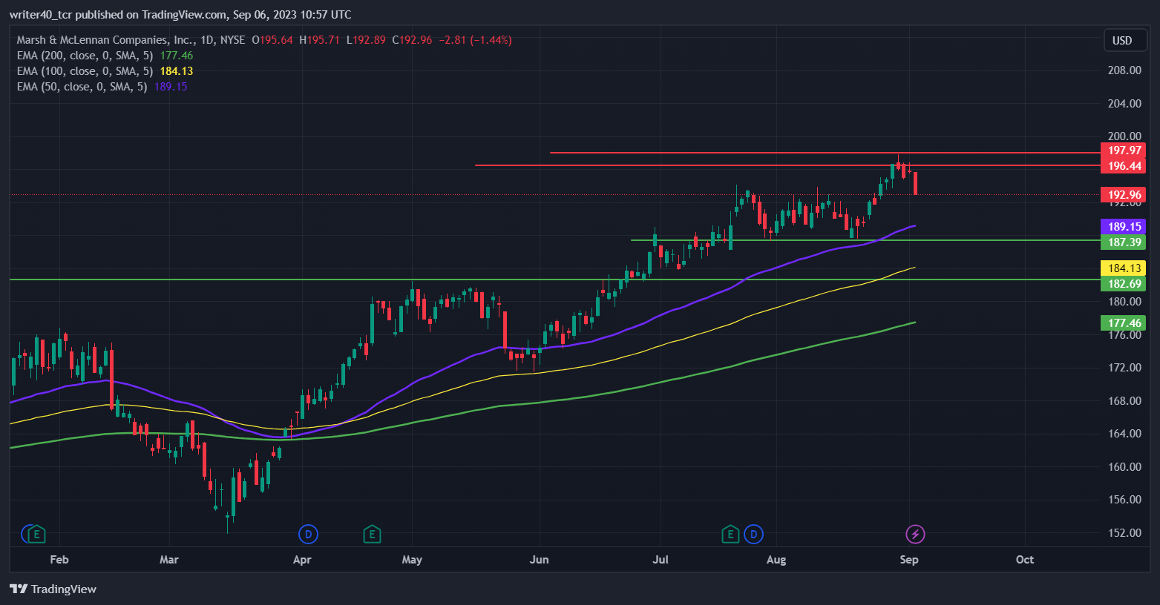The image size is (1160, 605).
Task: Click the Jul label on time axis
Action: click(661, 560)
